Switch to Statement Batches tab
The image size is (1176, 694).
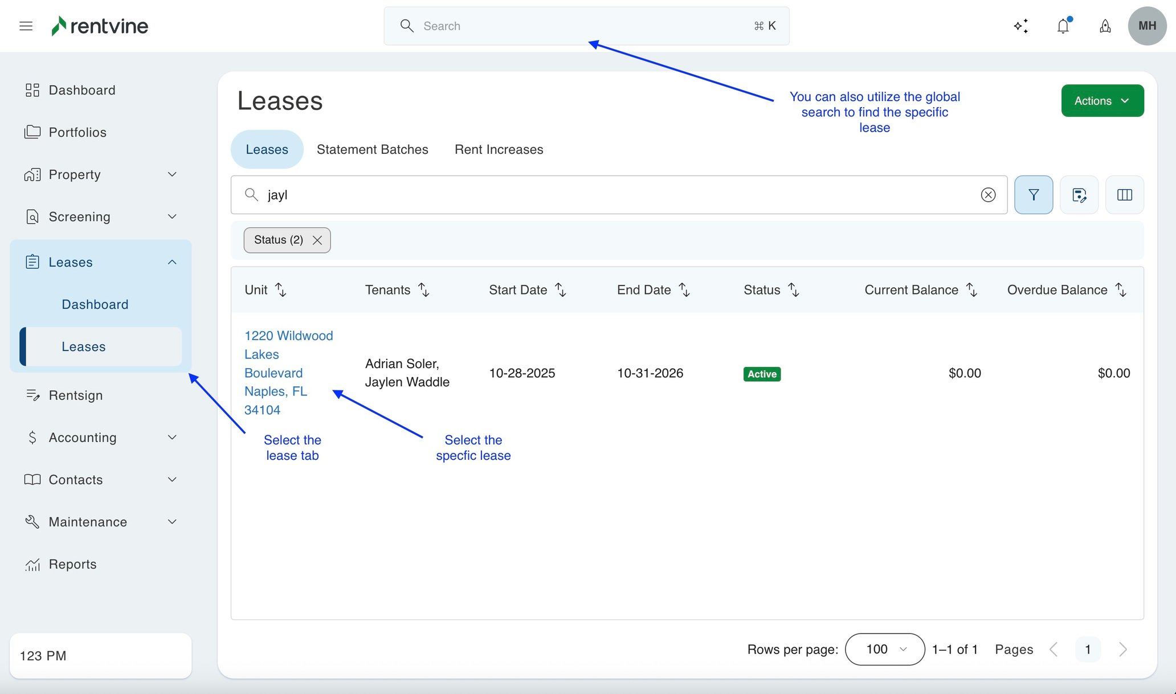click(x=372, y=149)
